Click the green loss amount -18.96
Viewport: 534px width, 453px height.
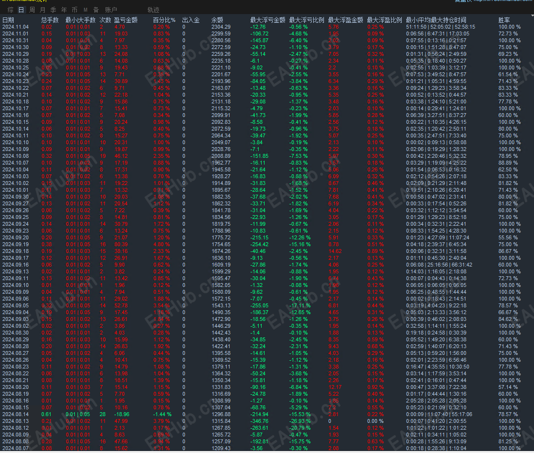click(122, 415)
